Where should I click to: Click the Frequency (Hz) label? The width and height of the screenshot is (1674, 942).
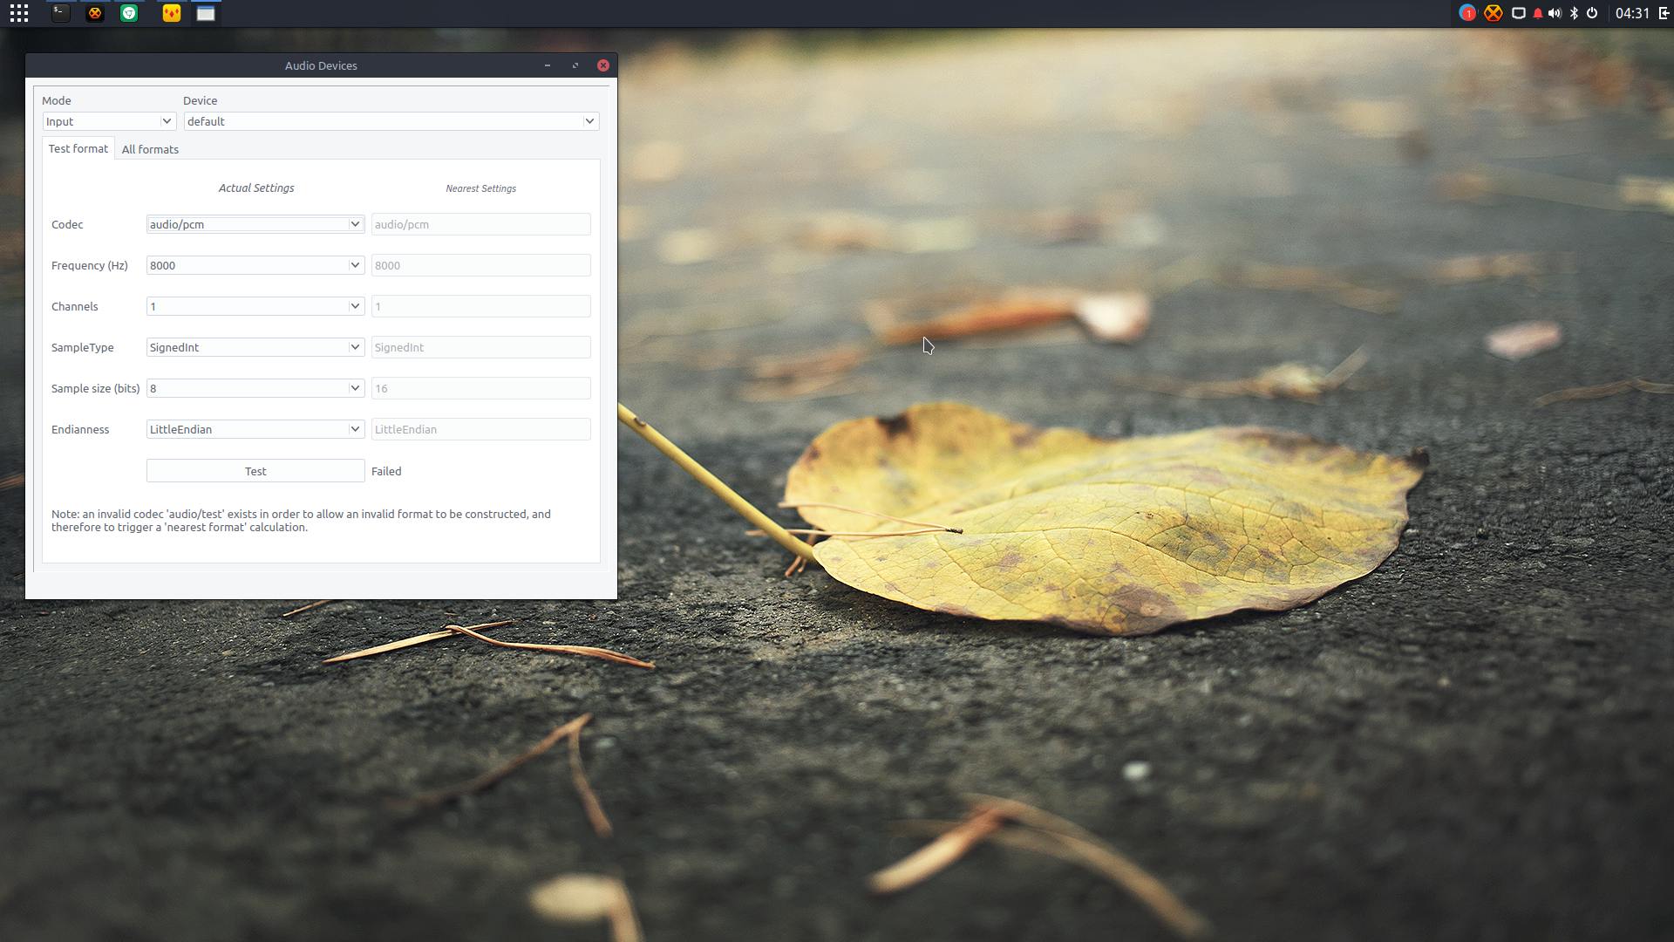[x=90, y=265]
